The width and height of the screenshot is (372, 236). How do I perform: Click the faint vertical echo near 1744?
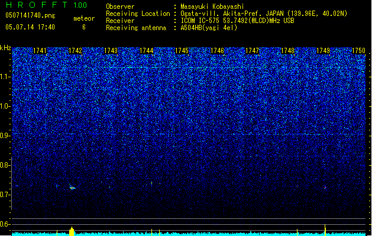(151, 183)
